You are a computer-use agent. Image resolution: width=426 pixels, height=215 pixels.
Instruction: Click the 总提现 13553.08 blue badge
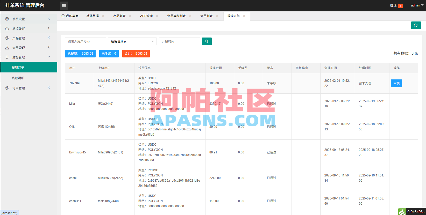80,54
